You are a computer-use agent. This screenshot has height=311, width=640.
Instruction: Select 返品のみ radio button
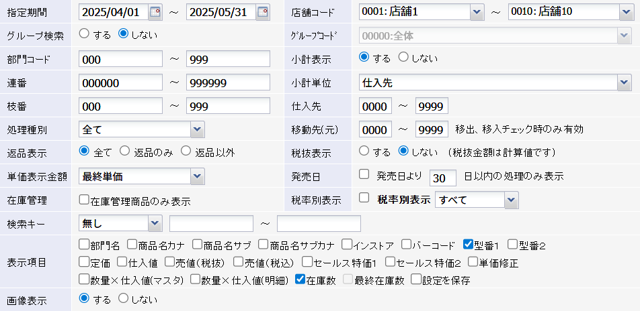coord(125,151)
